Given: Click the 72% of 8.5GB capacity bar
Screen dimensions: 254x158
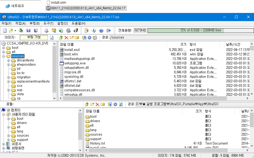Looking at the screenshot, I should tap(201, 30).
